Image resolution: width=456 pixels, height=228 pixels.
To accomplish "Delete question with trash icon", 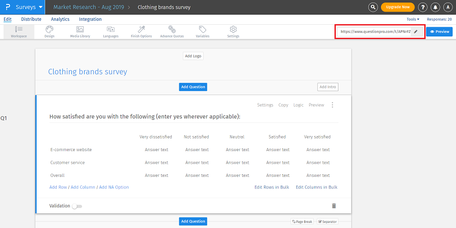I will tap(333, 206).
